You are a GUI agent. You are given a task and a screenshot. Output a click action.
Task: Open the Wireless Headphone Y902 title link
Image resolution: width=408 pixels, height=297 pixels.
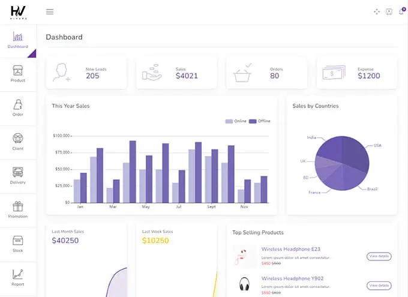click(292, 278)
